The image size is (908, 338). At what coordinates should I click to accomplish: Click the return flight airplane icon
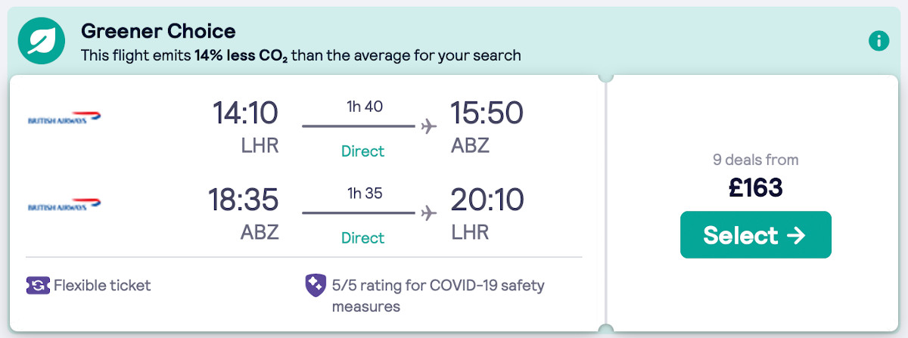(x=429, y=212)
